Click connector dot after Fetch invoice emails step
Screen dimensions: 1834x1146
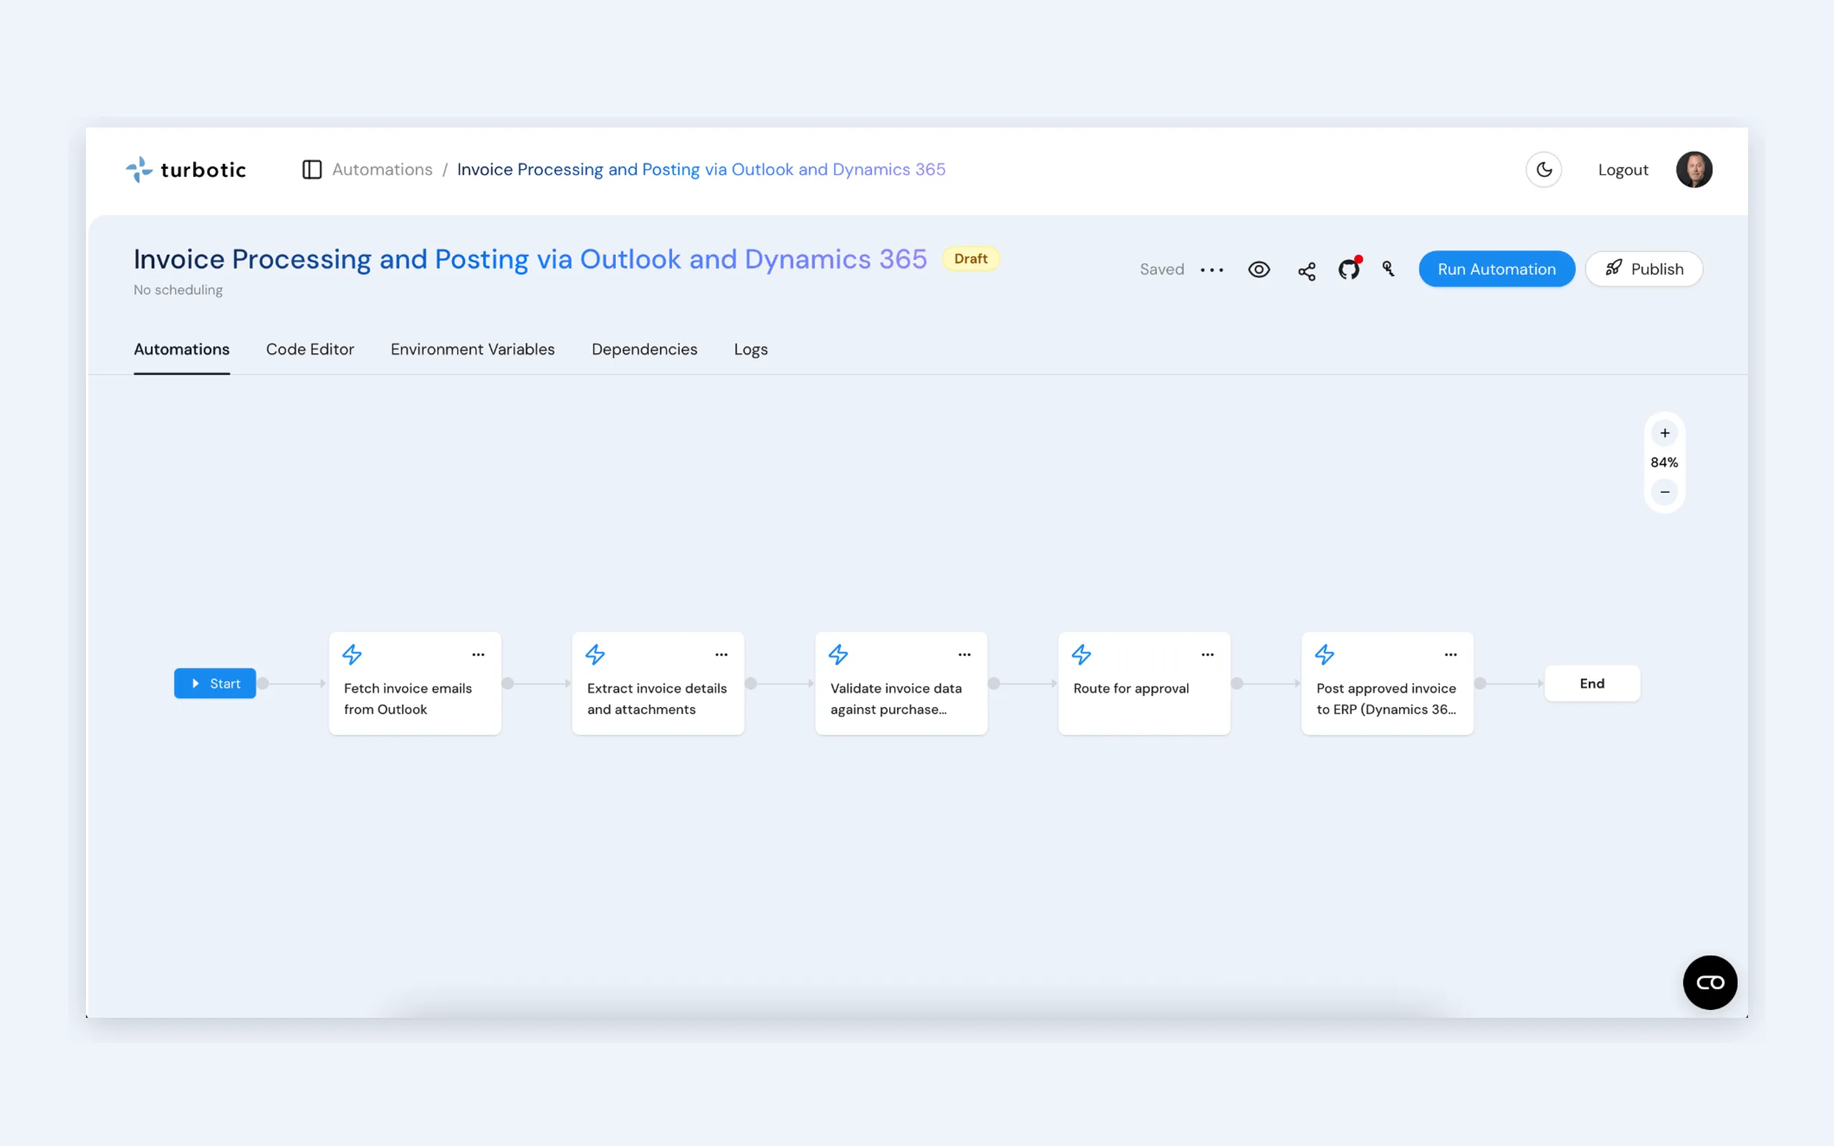point(508,683)
